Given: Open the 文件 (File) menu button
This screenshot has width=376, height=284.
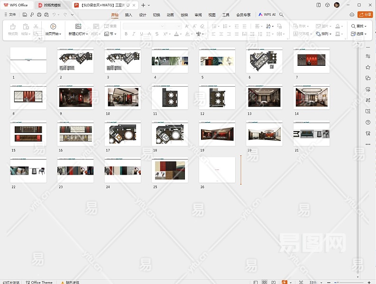Looking at the screenshot, I should tap(9, 15).
